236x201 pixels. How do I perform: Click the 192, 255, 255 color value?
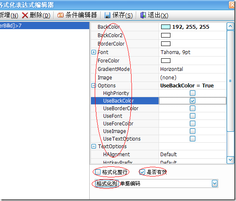(191, 27)
